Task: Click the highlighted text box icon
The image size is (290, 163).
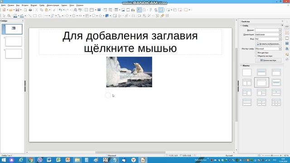Action: coord(139,10)
